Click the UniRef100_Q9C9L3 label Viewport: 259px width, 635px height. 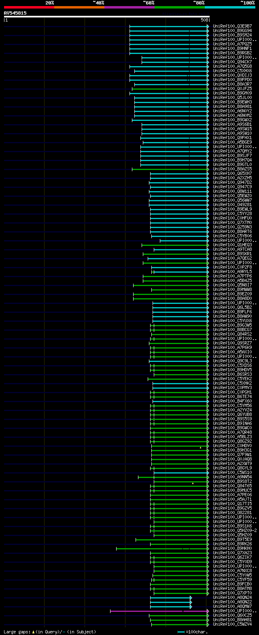(232, 361)
